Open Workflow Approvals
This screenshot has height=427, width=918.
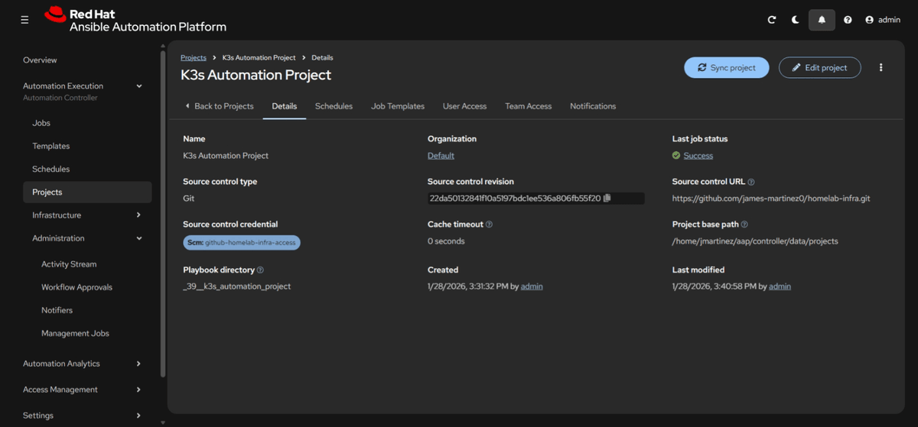pyautogui.click(x=76, y=286)
